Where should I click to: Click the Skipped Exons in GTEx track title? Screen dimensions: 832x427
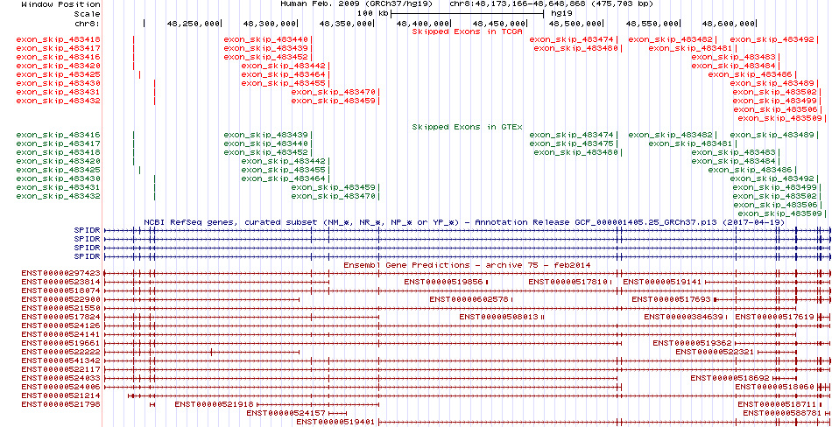(468, 126)
